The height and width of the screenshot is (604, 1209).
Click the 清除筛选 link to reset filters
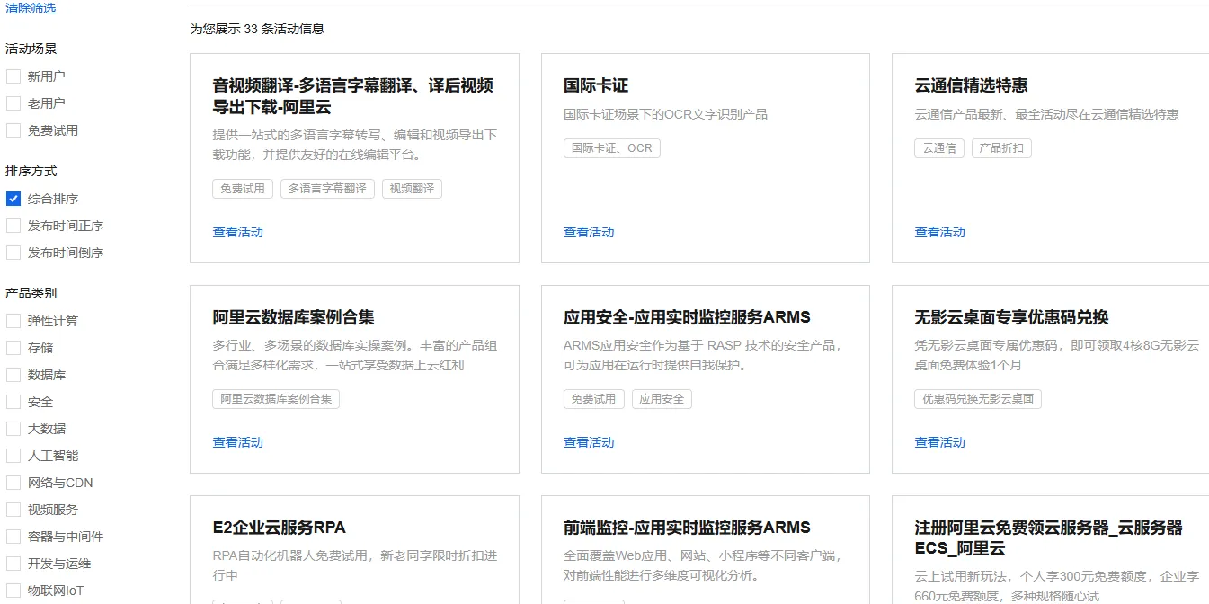tap(29, 8)
